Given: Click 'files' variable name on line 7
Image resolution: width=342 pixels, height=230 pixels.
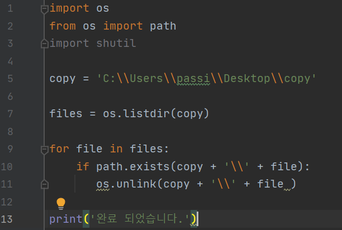Looking at the screenshot, I should [65, 113].
